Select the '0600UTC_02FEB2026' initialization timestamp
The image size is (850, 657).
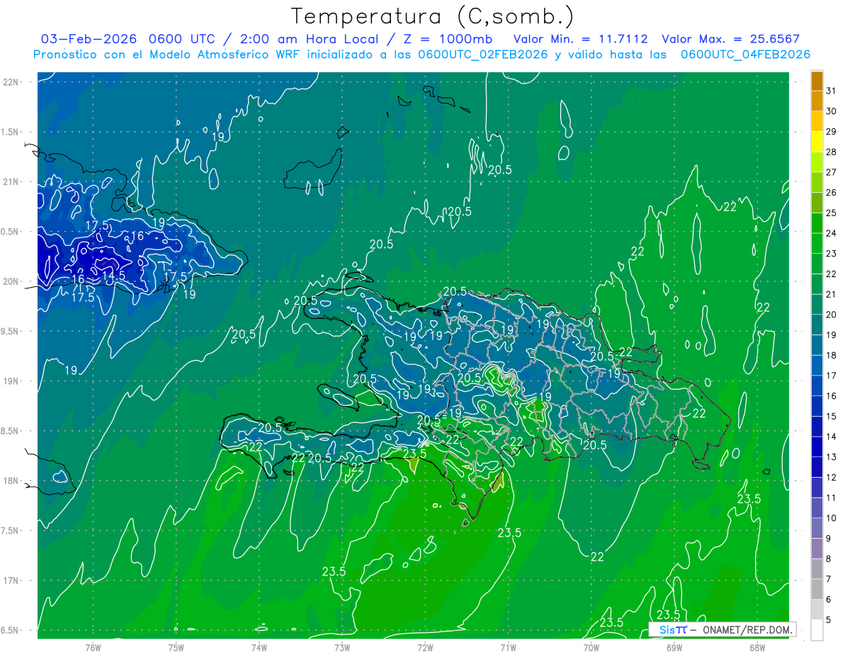[483, 55]
